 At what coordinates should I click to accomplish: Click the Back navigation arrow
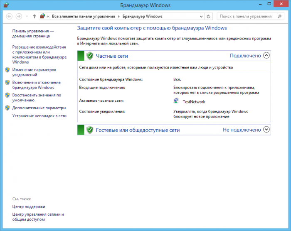pos(9,17)
